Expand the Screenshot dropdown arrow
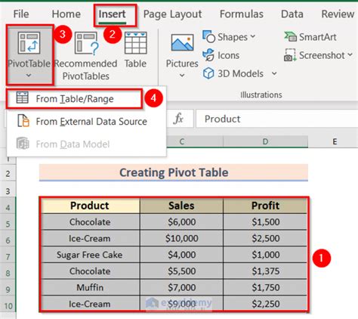358x319 pixels. pos(350,54)
